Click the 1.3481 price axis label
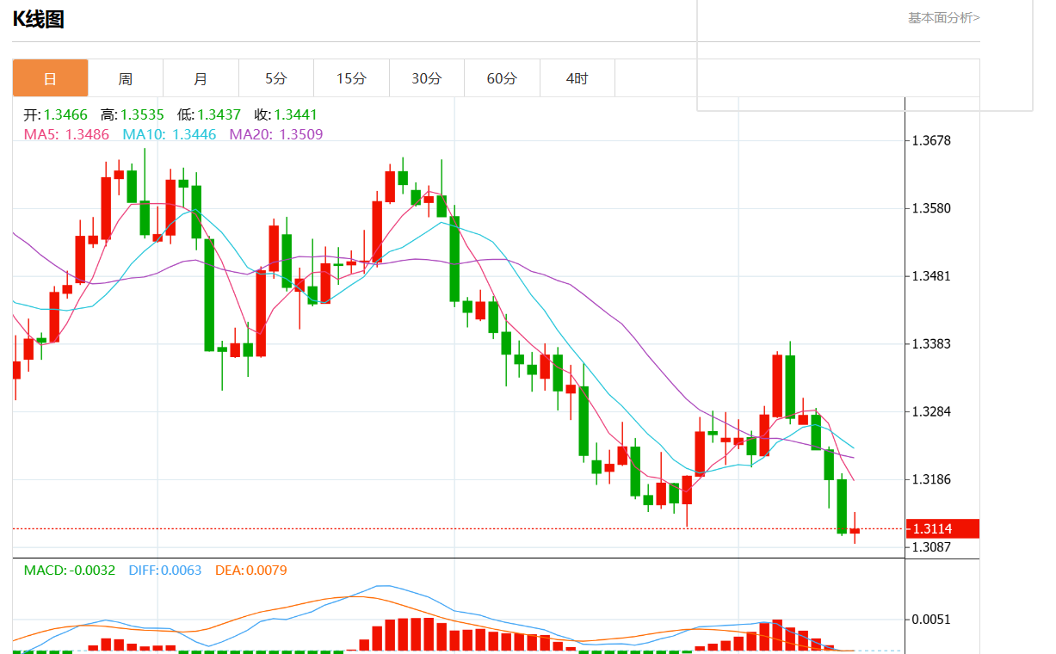This screenshot has height=654, width=1056. [931, 276]
